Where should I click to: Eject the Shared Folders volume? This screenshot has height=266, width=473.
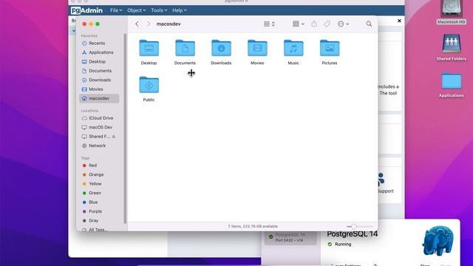114,137
